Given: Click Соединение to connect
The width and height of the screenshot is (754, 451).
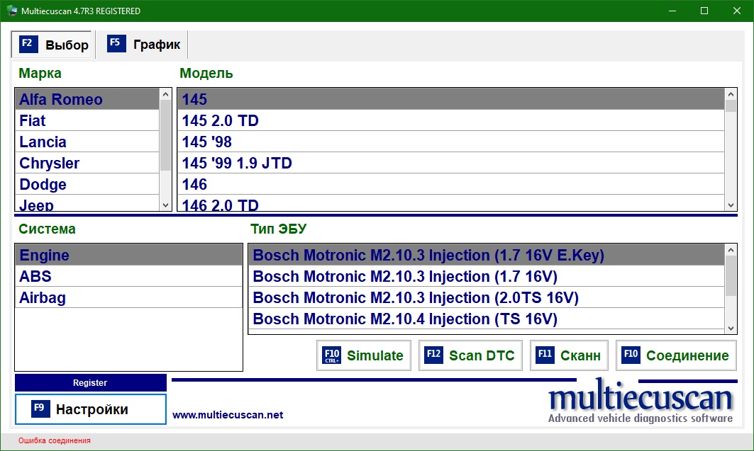Looking at the screenshot, I should coord(676,355).
